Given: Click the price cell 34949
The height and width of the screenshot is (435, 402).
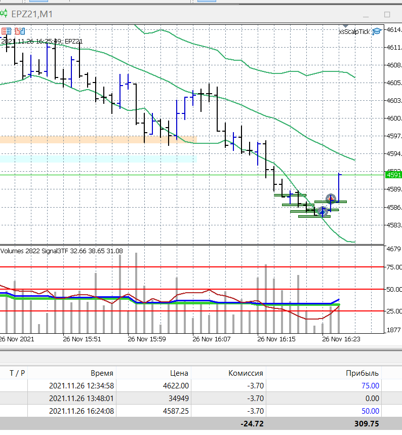Looking at the screenshot, I should [x=179, y=399].
